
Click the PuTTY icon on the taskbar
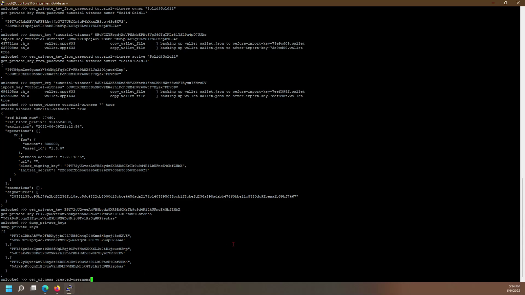(x=69, y=288)
